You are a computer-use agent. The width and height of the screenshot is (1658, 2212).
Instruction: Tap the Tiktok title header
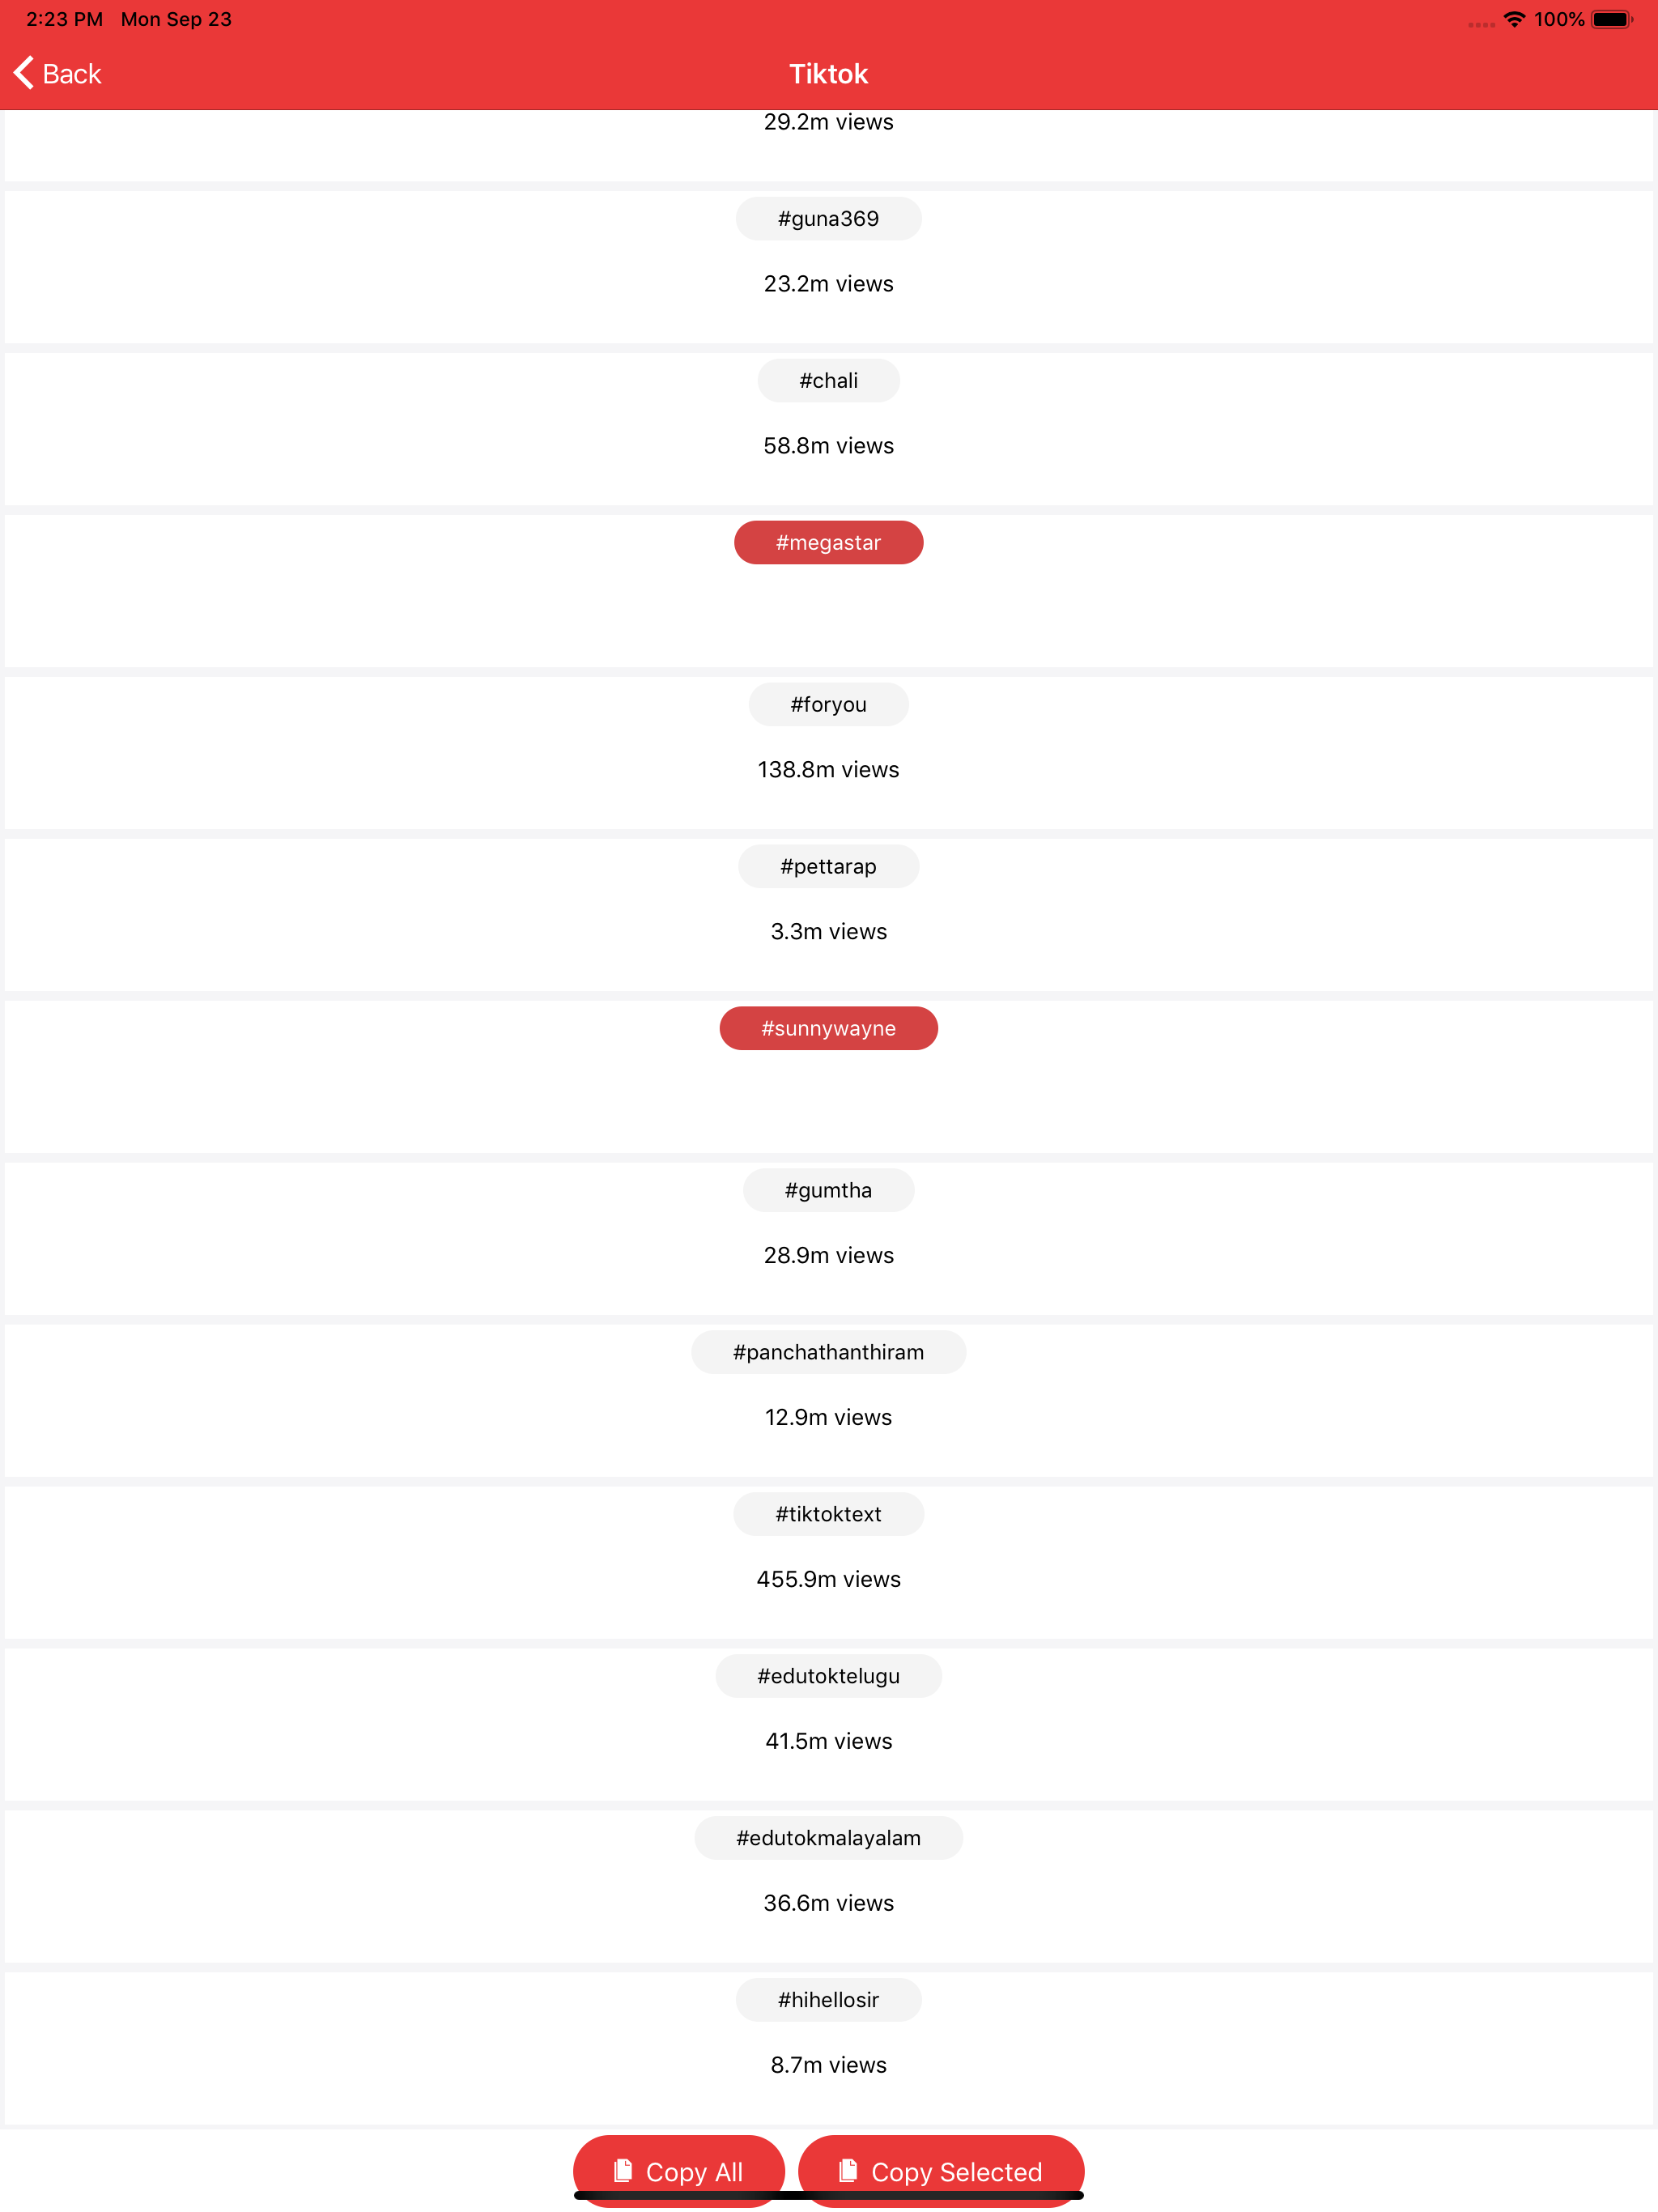pos(828,73)
